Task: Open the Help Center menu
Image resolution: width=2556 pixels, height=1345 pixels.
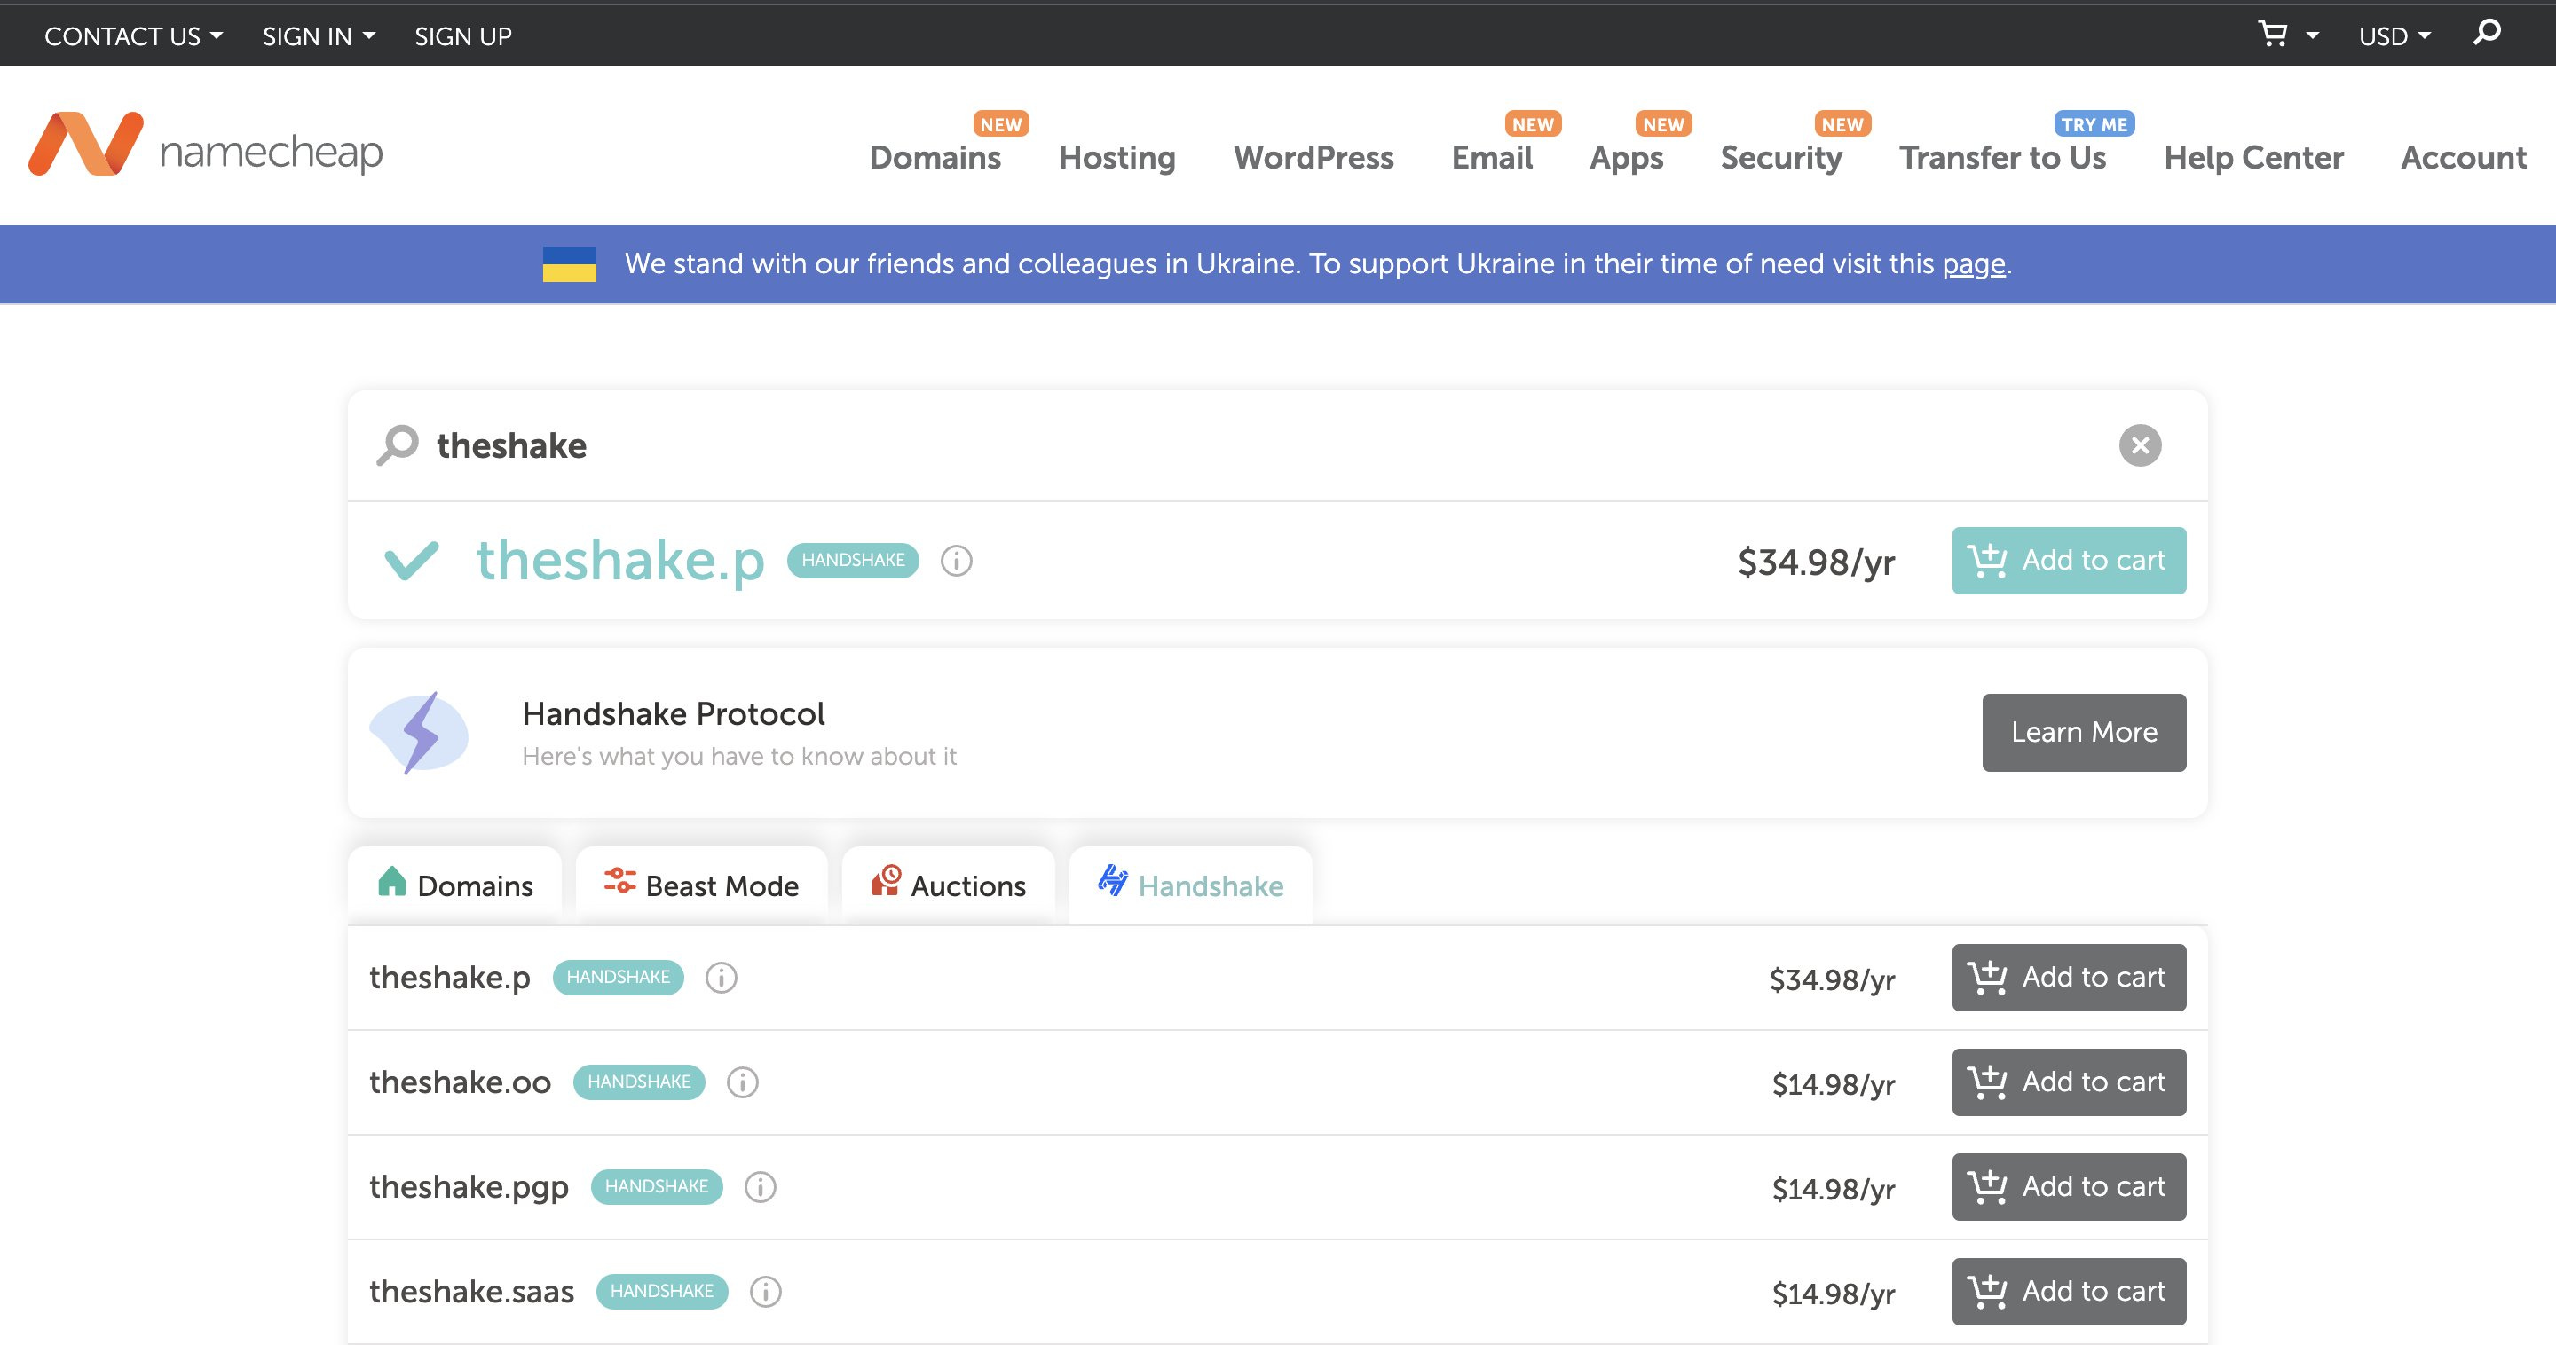Action: (2253, 158)
